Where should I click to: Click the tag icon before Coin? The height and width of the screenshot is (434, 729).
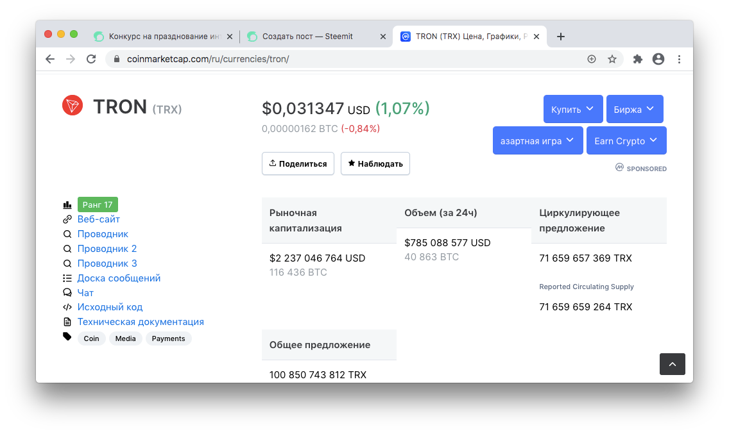[x=67, y=337]
